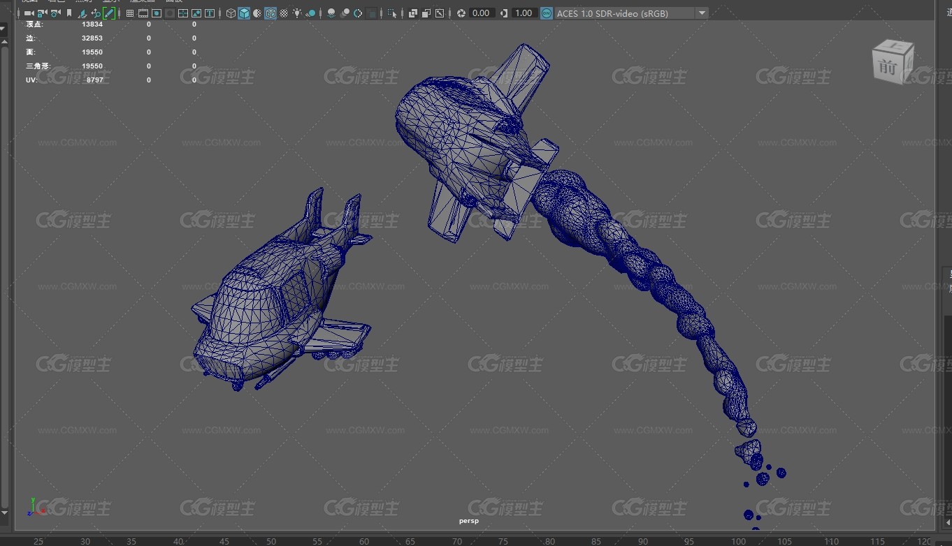
Task: Click the Motion Blur icon
Action: pos(345,13)
